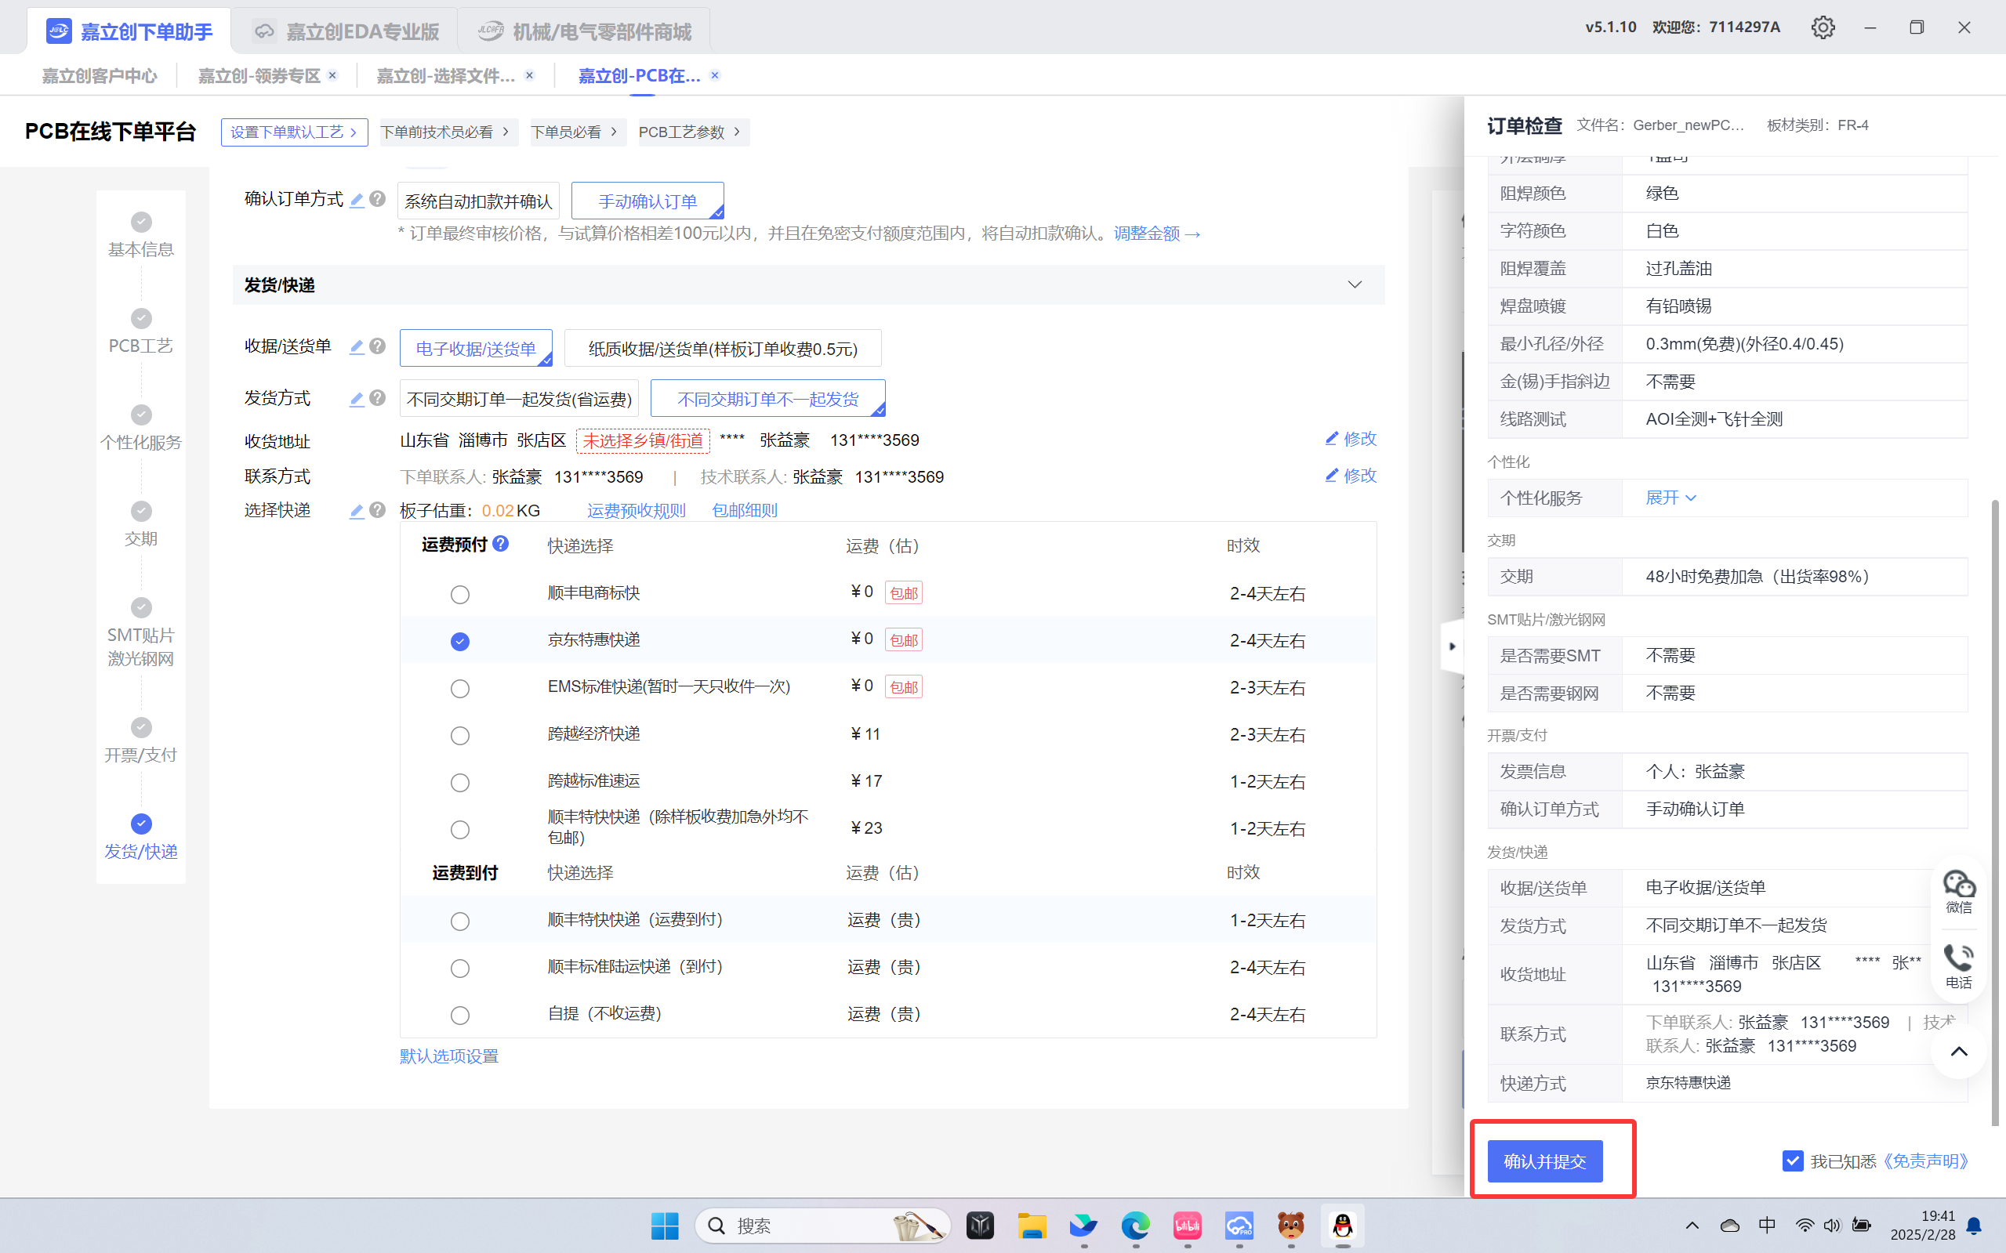This screenshot has height=1253, width=2006.
Task: Open the 包邮细则 link
Action: coord(744,510)
